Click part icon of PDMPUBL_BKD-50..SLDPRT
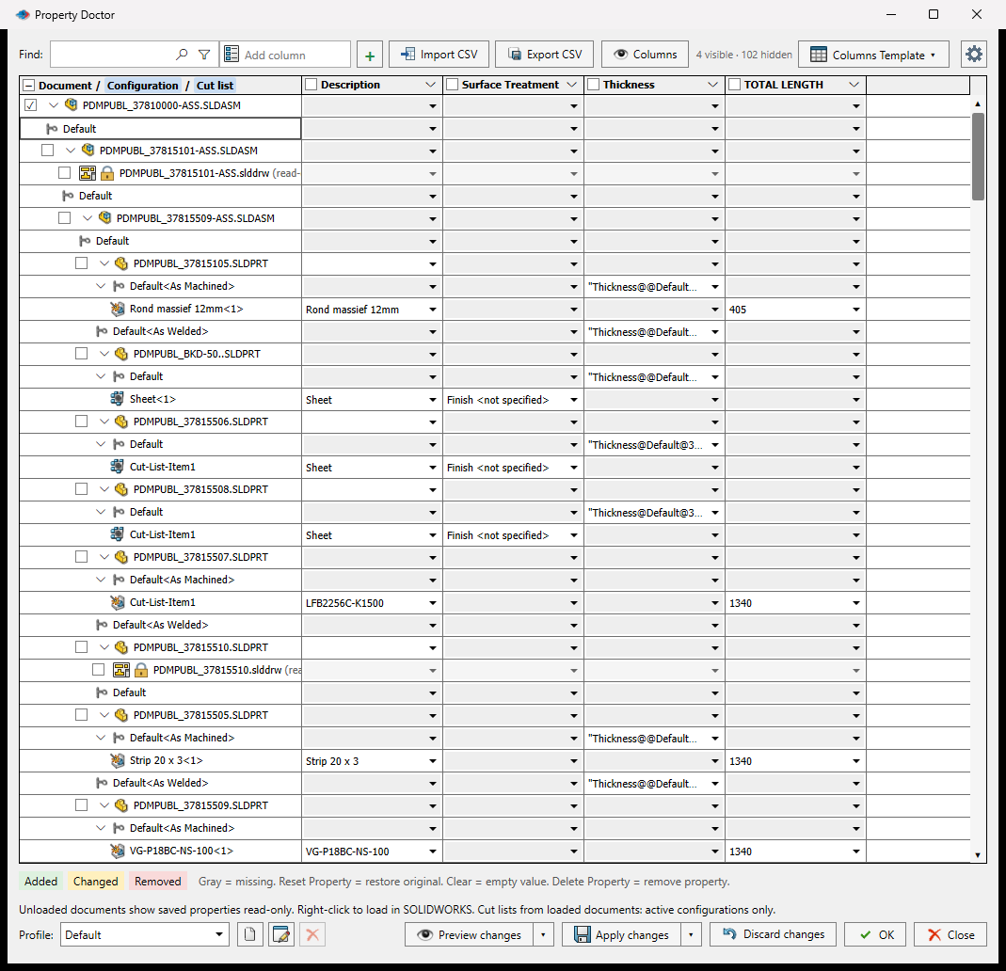Image resolution: width=1006 pixels, height=971 pixels. point(121,354)
